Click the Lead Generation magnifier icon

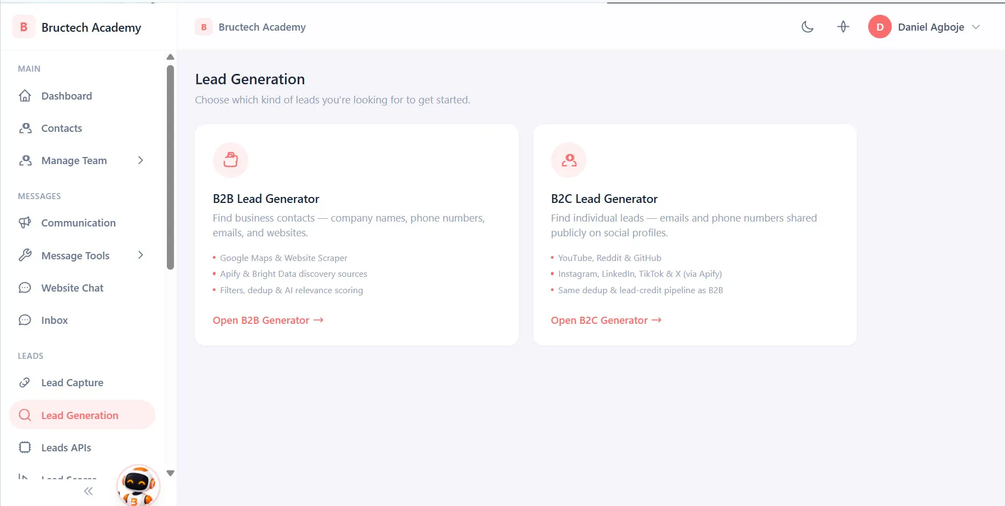click(x=25, y=415)
